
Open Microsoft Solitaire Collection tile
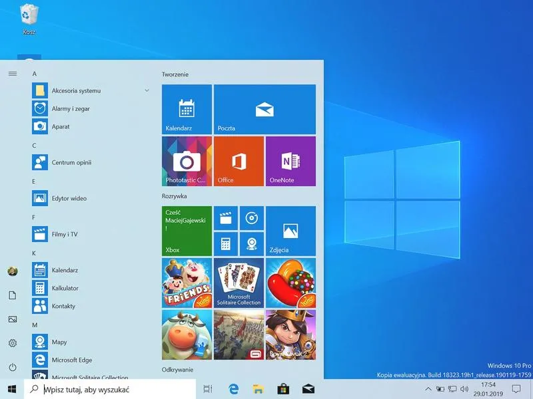tap(239, 283)
